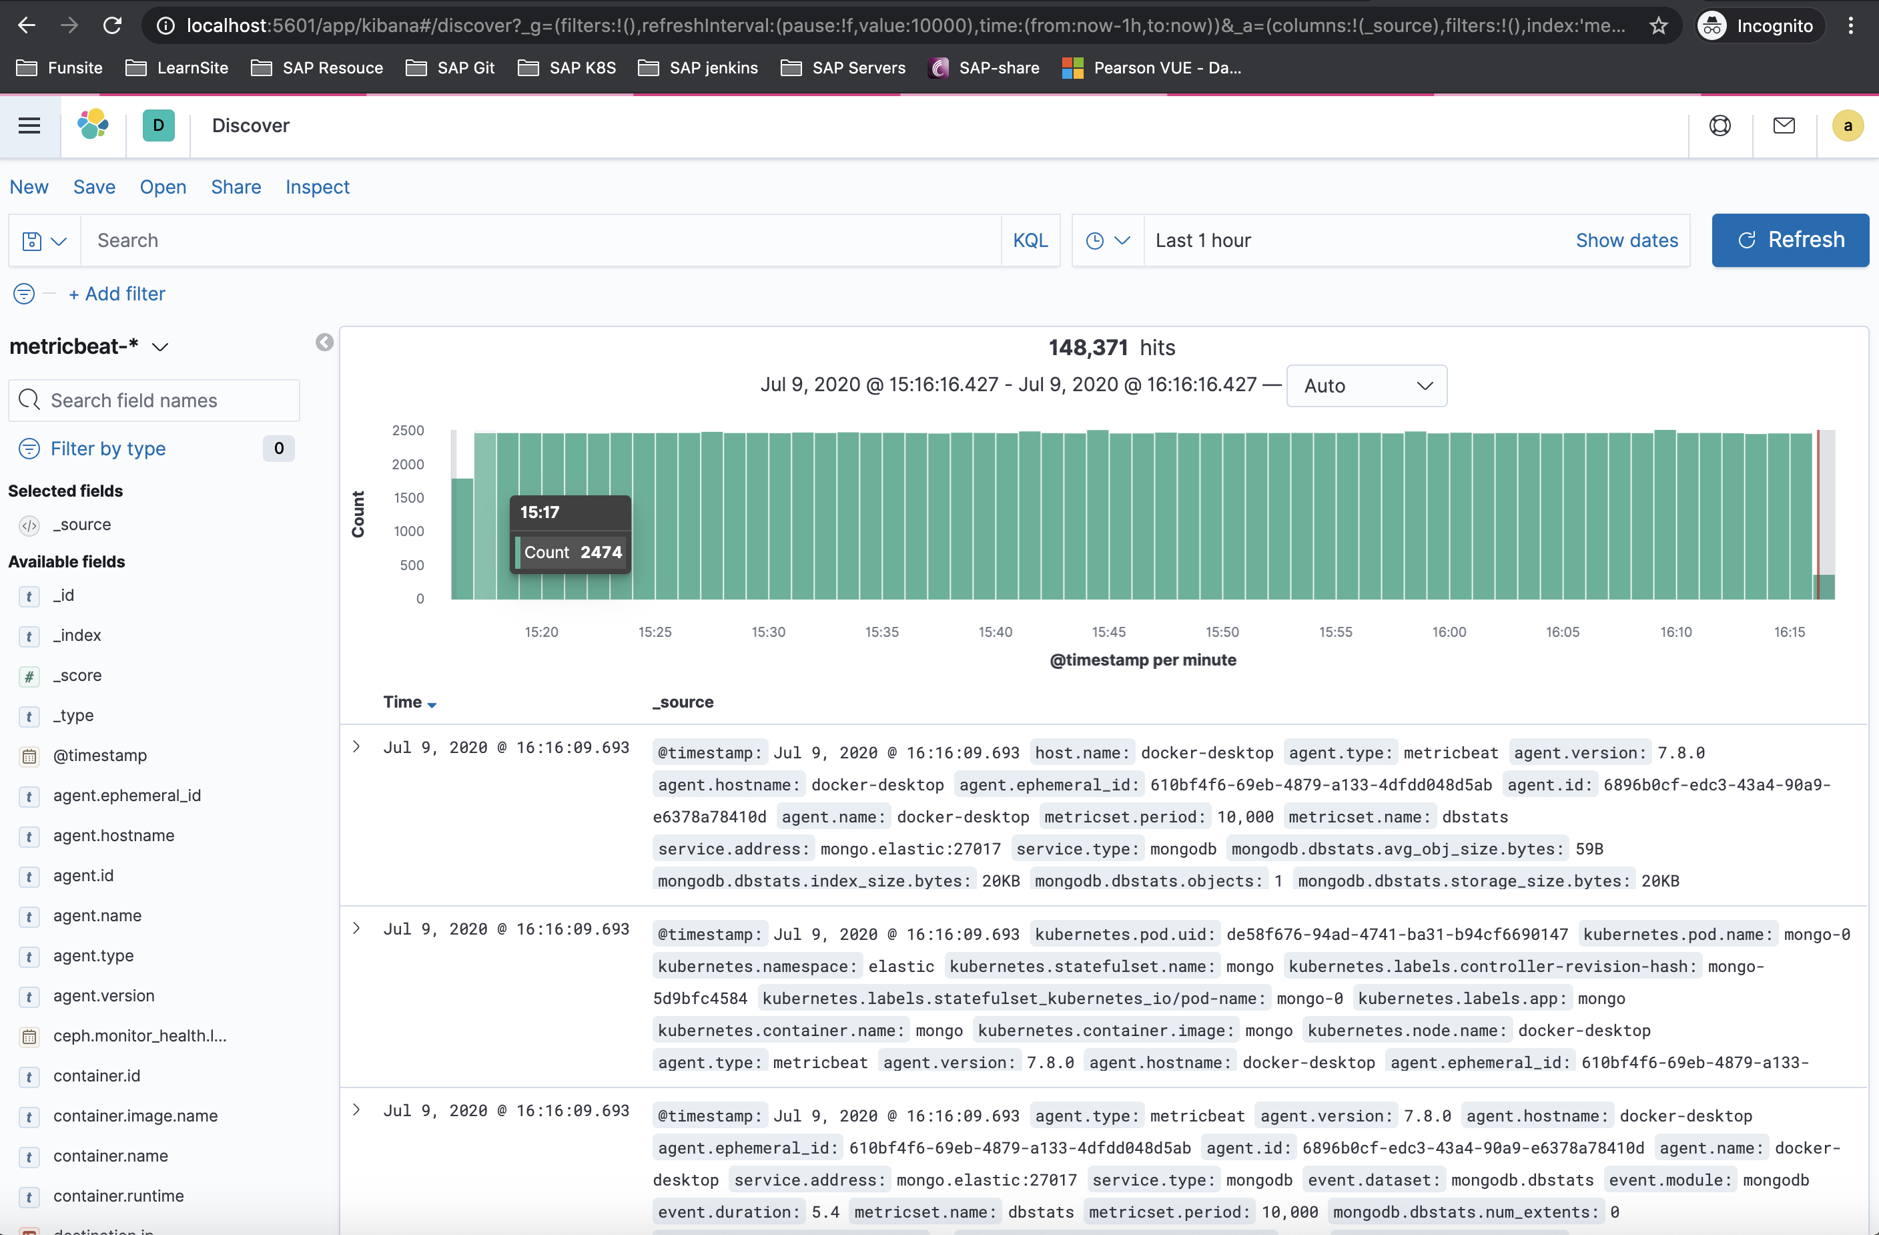The image size is (1879, 1235).
Task: Click the Last 1 hour time range
Action: click(x=1203, y=241)
